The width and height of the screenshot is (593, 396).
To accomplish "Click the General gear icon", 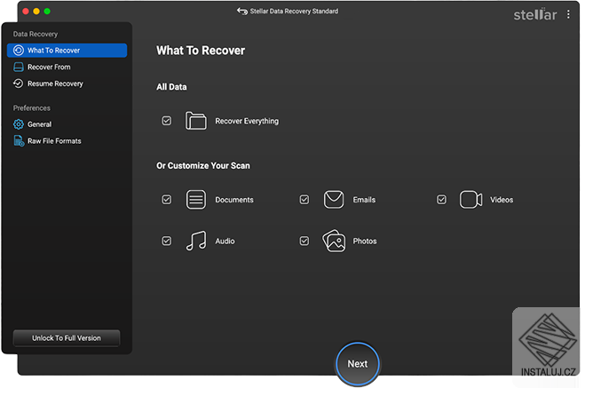I will [x=18, y=124].
